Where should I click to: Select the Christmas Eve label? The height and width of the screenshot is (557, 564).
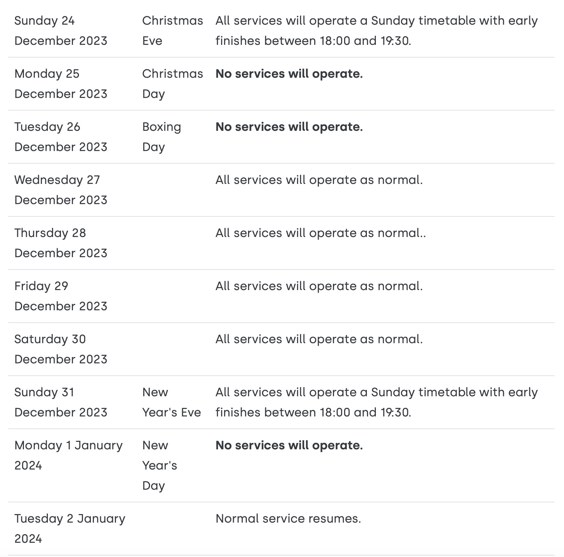pyautogui.click(x=172, y=31)
